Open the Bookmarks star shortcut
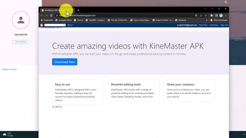Viewport: 246px width, 138px height. point(47,20)
